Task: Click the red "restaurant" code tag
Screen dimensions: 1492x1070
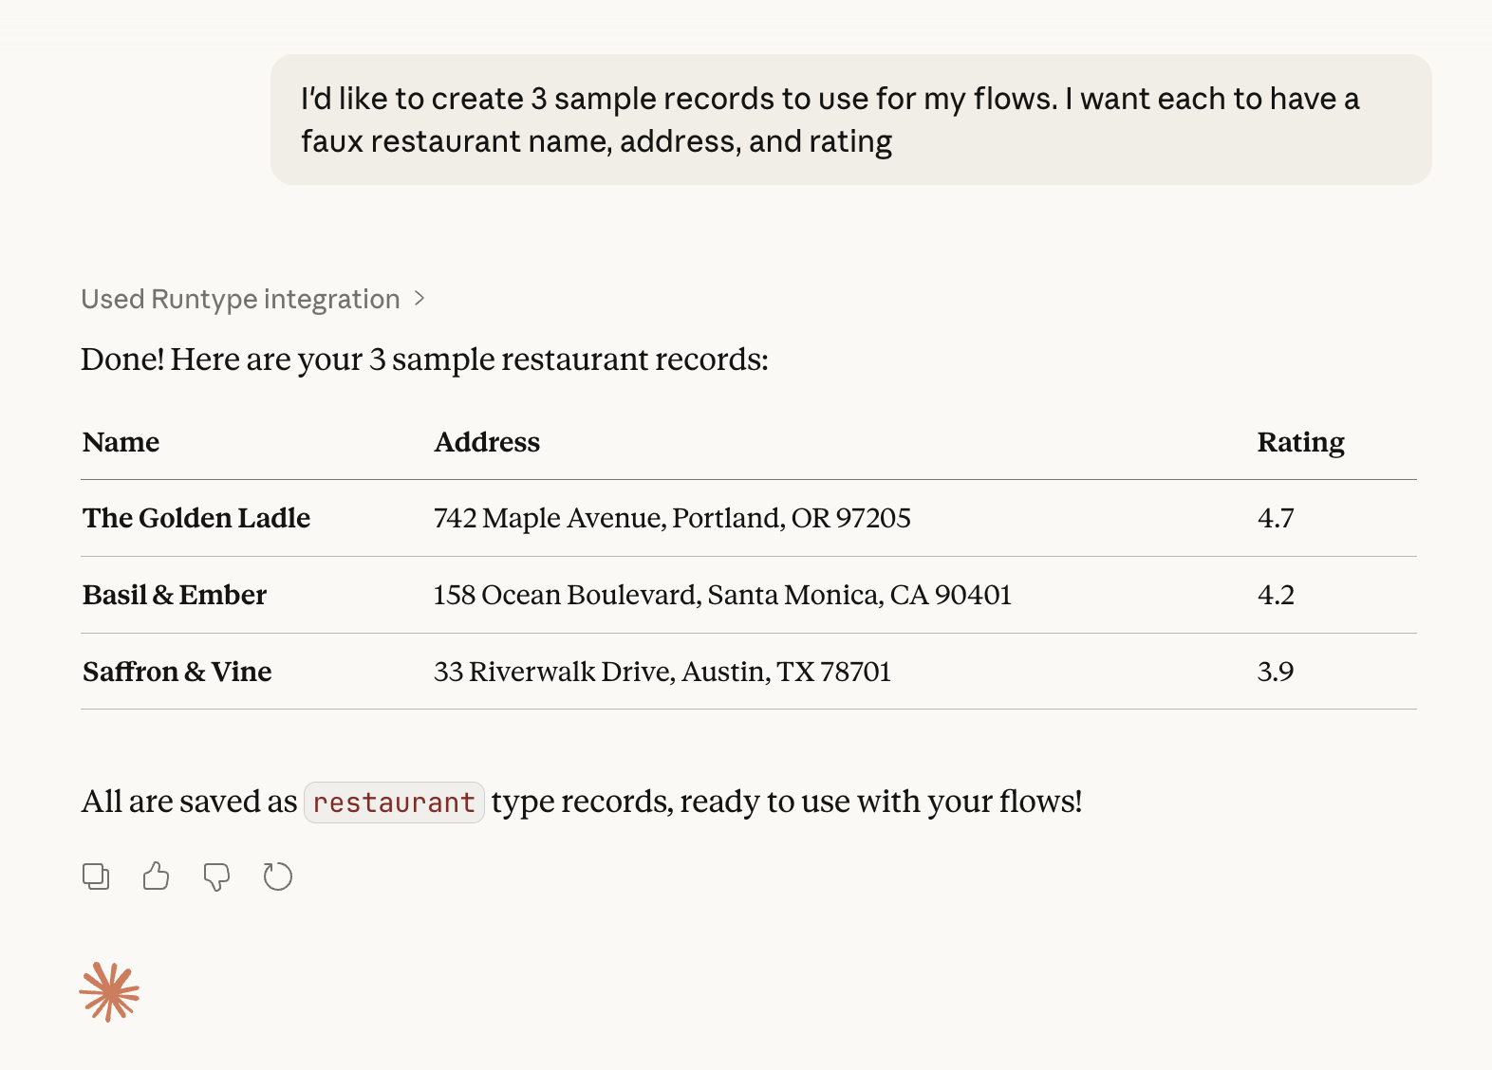Action: (394, 802)
